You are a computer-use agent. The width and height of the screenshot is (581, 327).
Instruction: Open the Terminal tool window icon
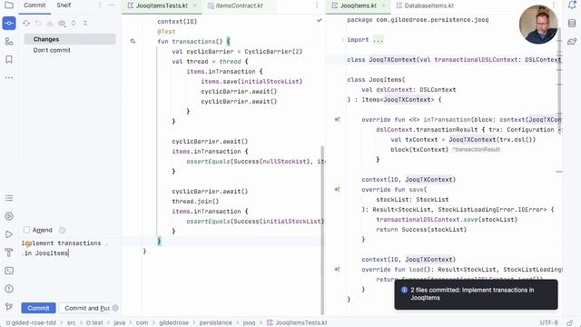(x=9, y=271)
